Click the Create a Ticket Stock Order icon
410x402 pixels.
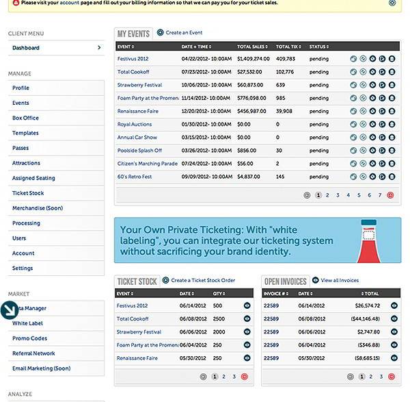[x=165, y=280]
